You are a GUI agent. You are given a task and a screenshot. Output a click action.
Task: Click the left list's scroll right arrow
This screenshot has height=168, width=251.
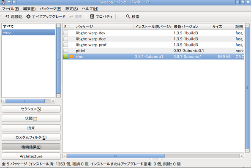(53, 101)
